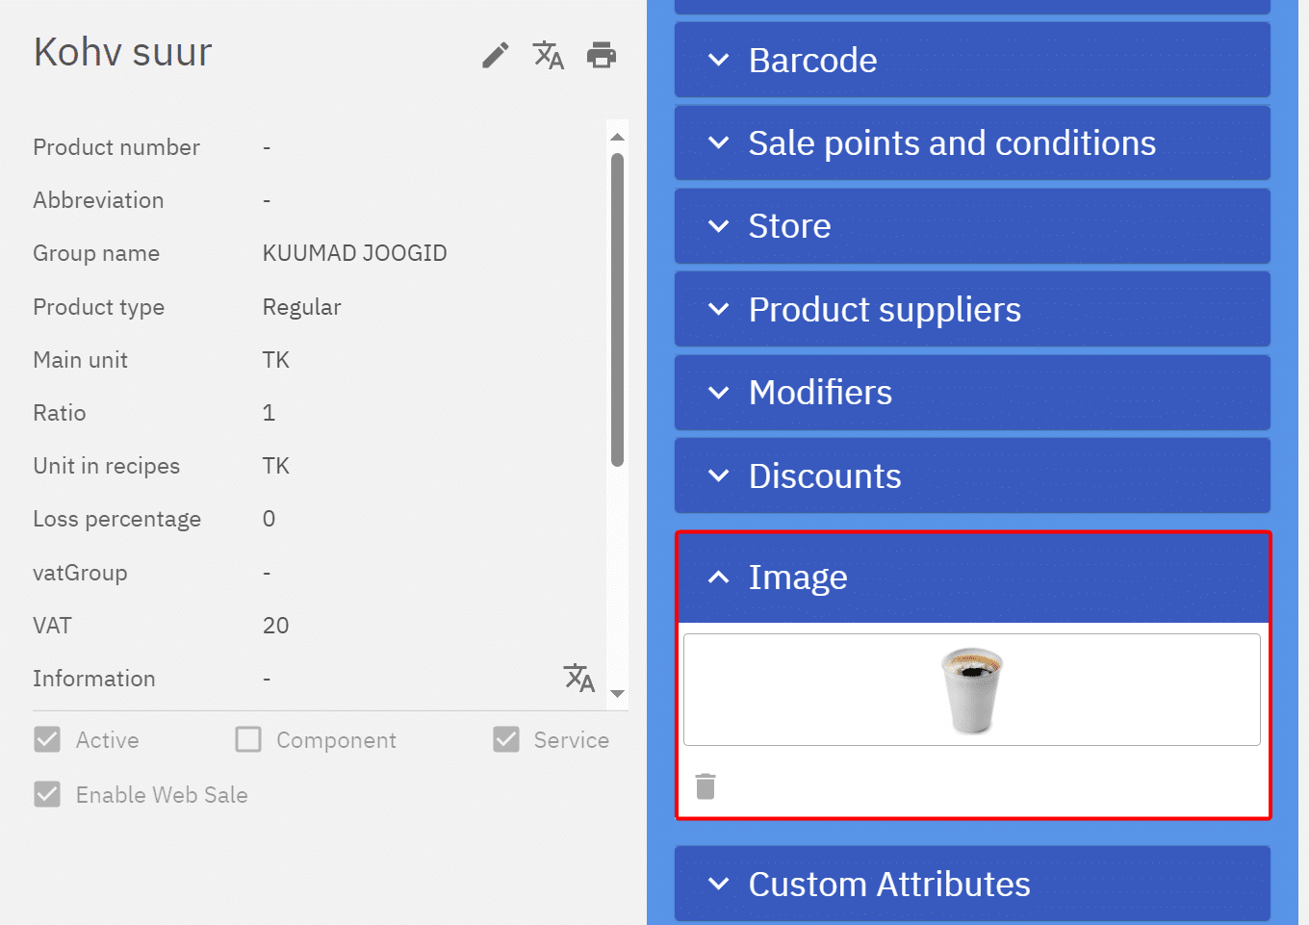The image size is (1309, 925).
Task: Click the print icon
Action: (602, 56)
